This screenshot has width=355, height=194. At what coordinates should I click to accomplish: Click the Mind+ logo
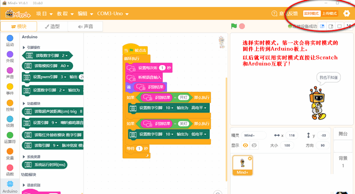click(x=18, y=14)
